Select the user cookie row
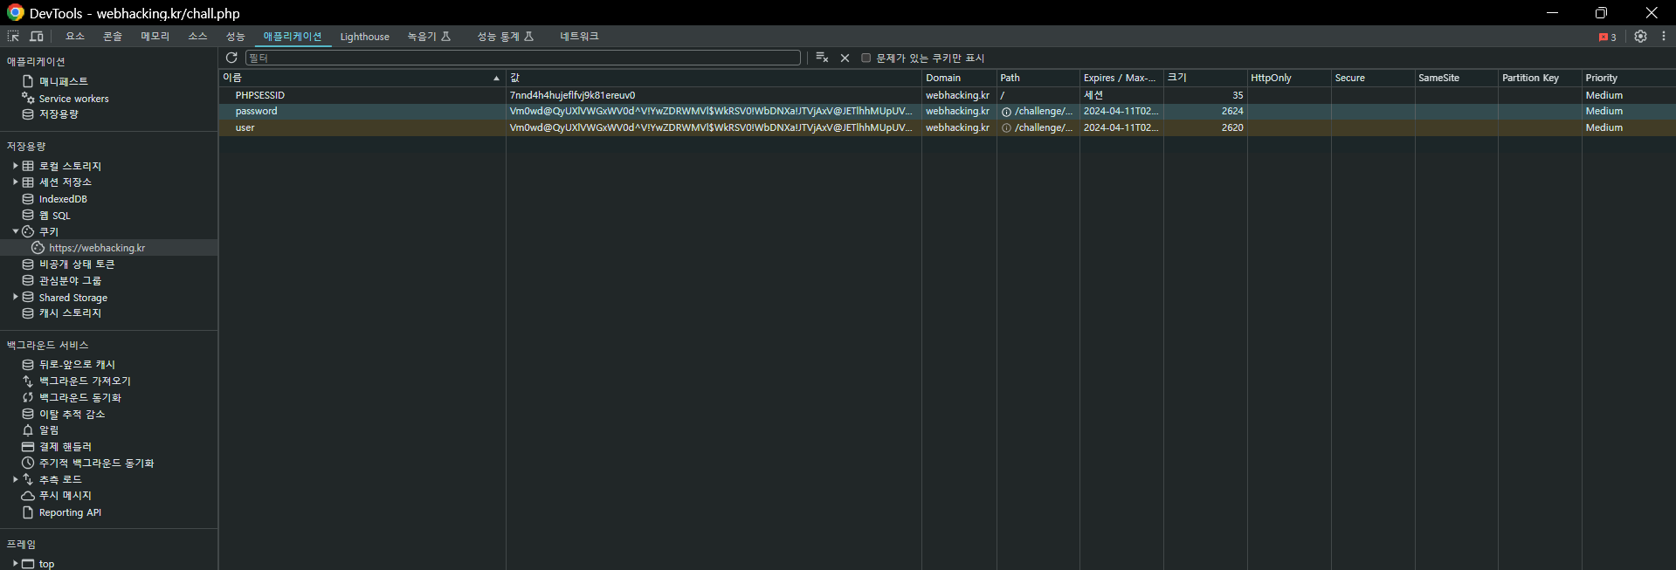The height and width of the screenshot is (570, 1676). coord(947,127)
